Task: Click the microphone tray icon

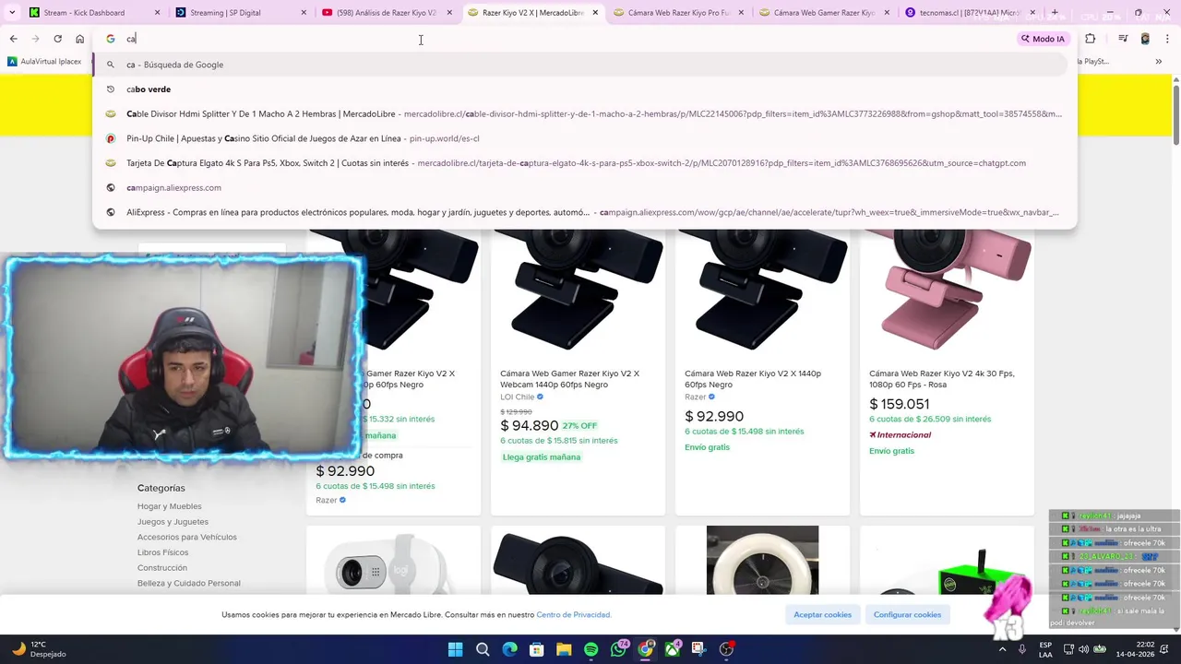Action: coord(1022,649)
